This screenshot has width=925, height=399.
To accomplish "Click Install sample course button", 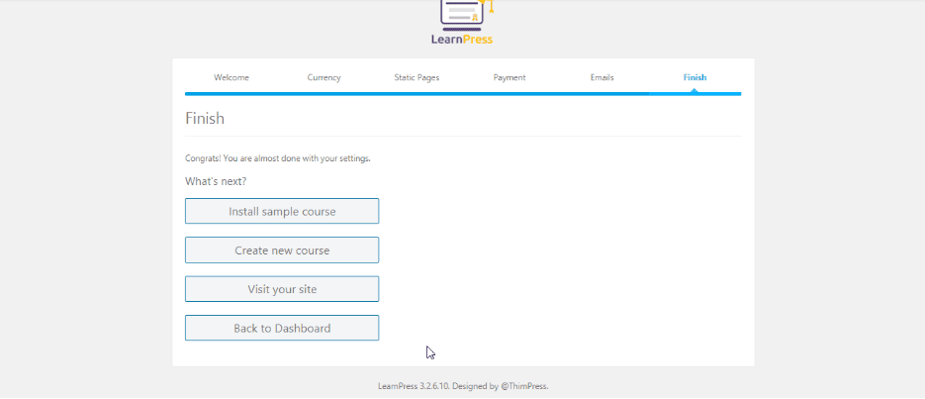I will [x=282, y=211].
